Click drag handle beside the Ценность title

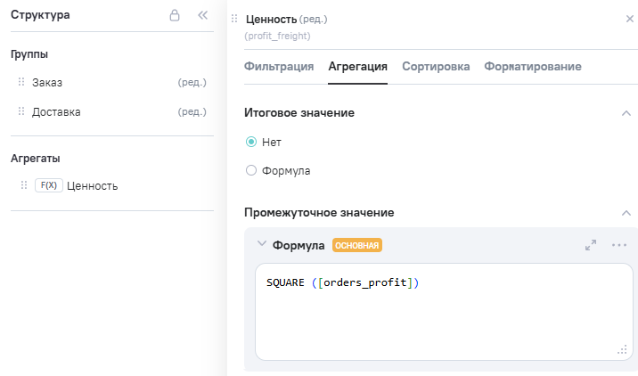(234, 19)
